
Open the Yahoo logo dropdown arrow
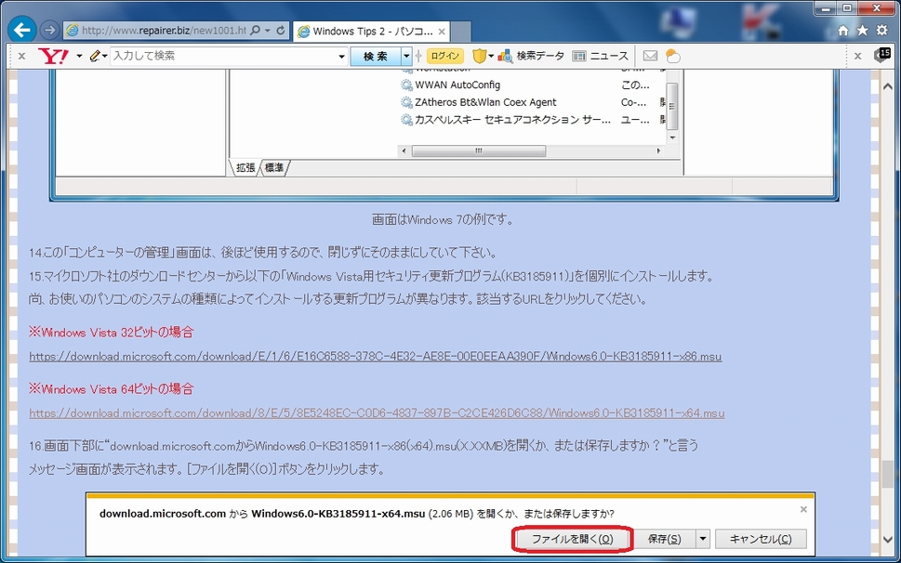point(79,57)
